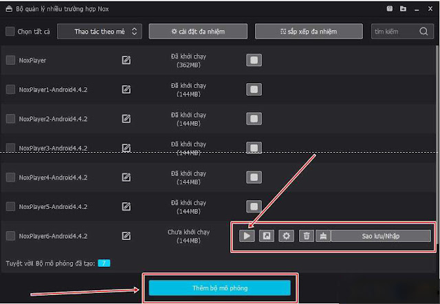Click the 'NoxPlayer' instance name text
The image size is (440, 304).
tap(32, 61)
